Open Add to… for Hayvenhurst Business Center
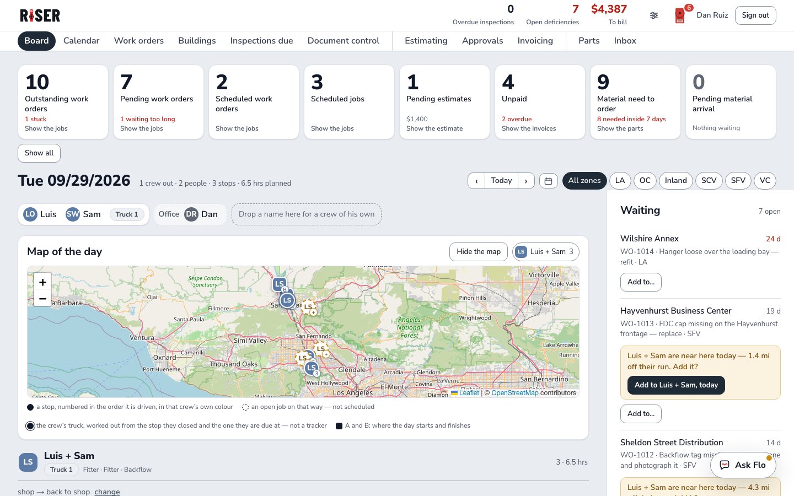Screen dimensions: 794x496 (641, 414)
